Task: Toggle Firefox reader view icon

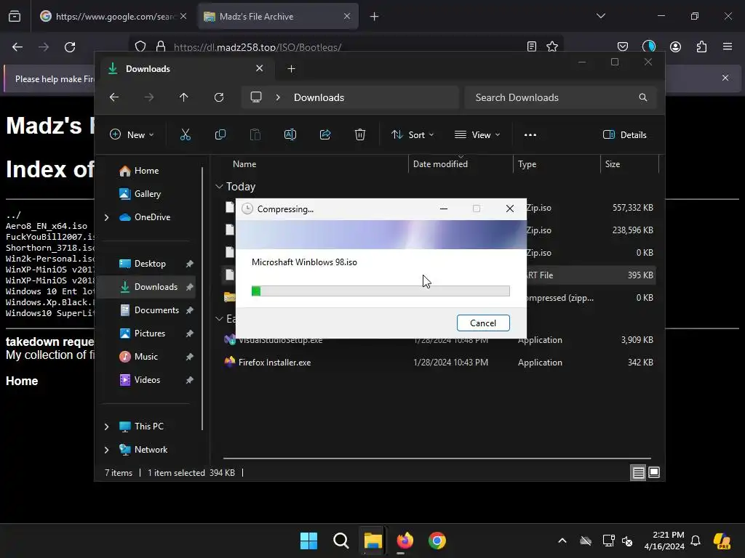Action: point(532,46)
